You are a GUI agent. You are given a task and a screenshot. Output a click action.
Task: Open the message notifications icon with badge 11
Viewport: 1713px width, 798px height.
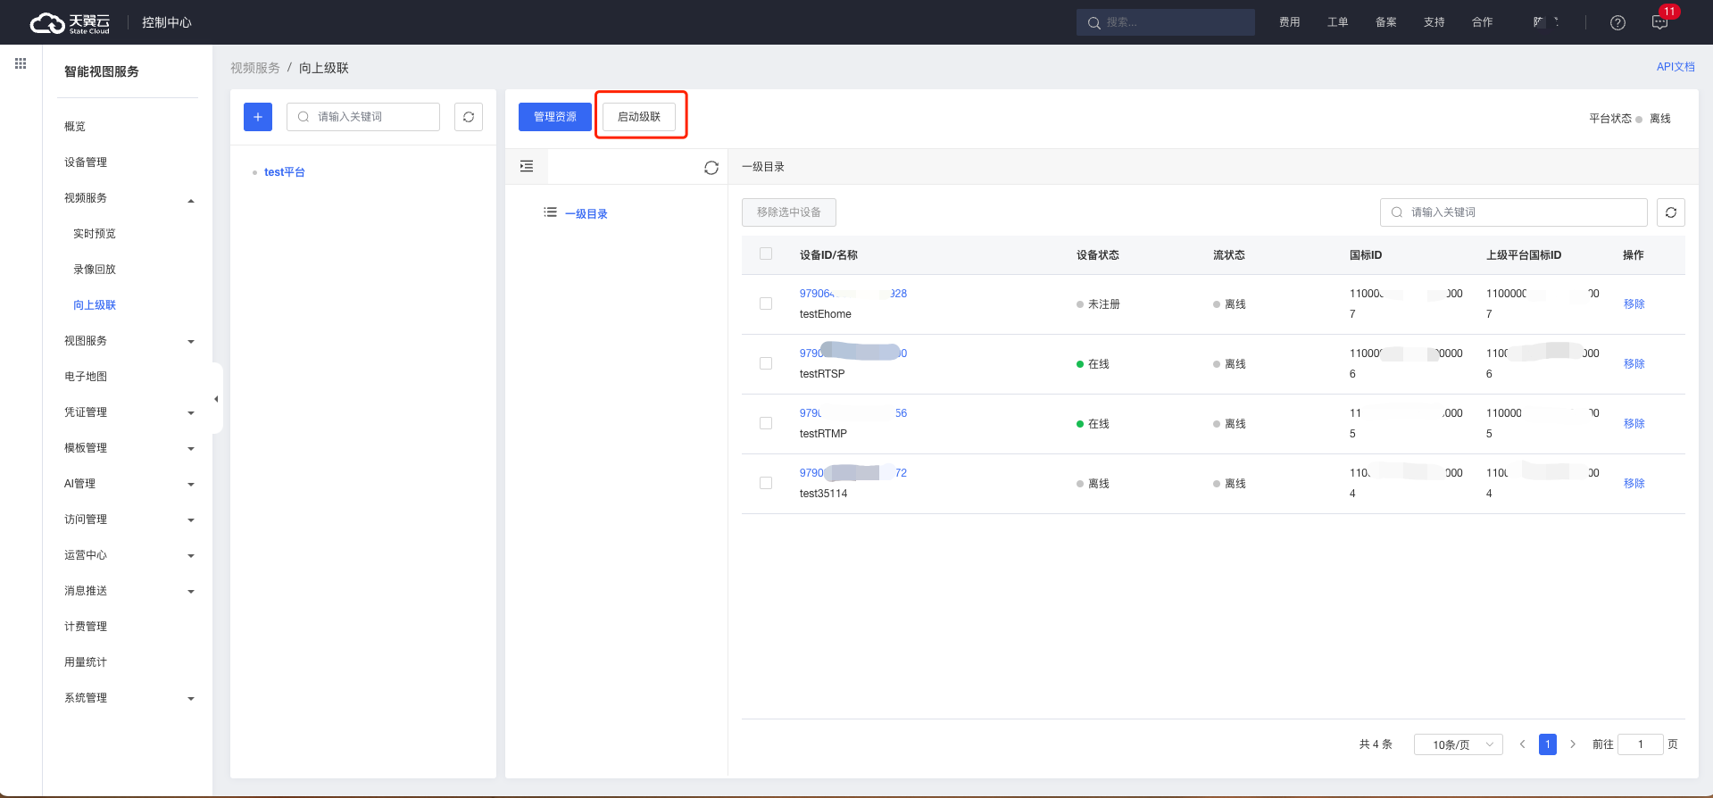(x=1660, y=22)
